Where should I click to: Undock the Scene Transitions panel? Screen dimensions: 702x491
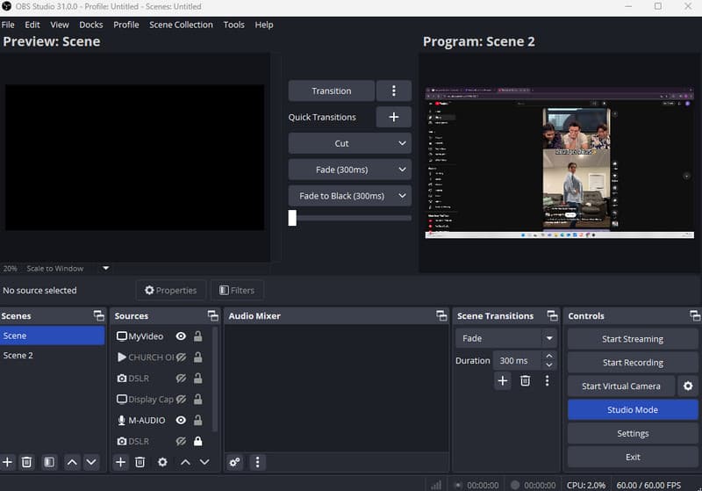tap(553, 316)
